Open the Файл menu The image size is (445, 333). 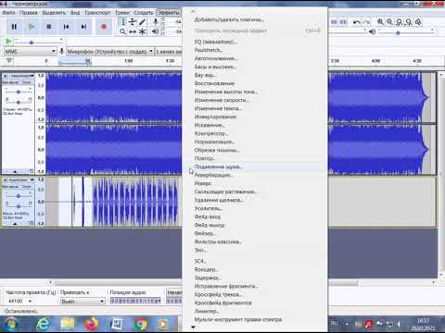coord(8,13)
